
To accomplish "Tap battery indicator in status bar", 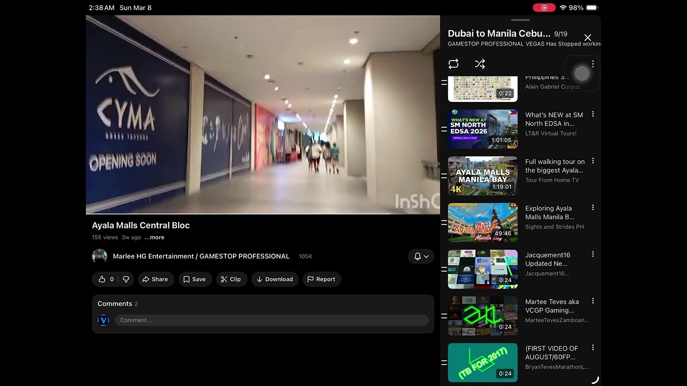I will click(x=591, y=8).
